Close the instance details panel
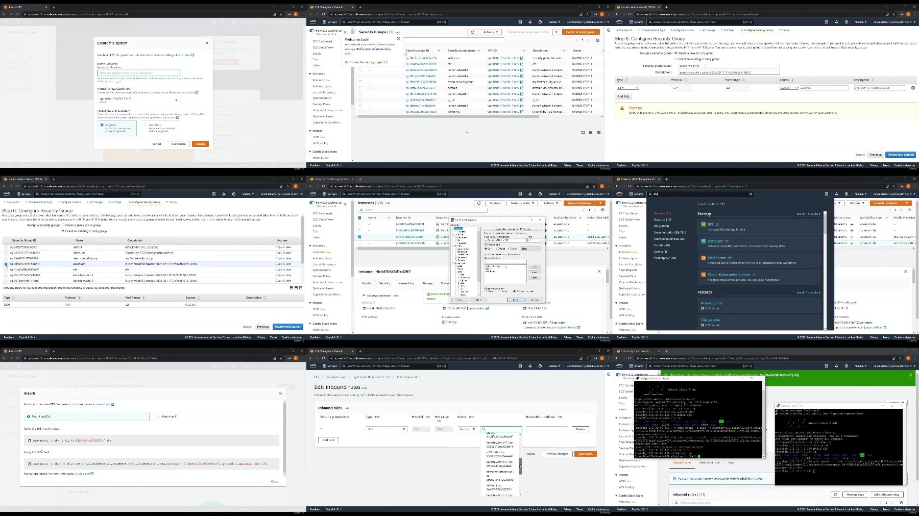919x516 pixels. pos(599,271)
